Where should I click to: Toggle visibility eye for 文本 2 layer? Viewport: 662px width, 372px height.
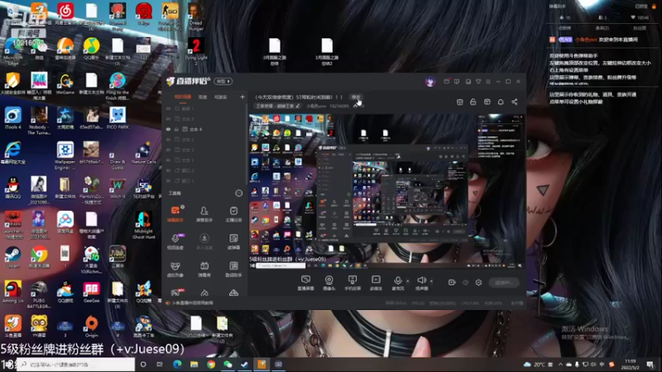[169, 150]
